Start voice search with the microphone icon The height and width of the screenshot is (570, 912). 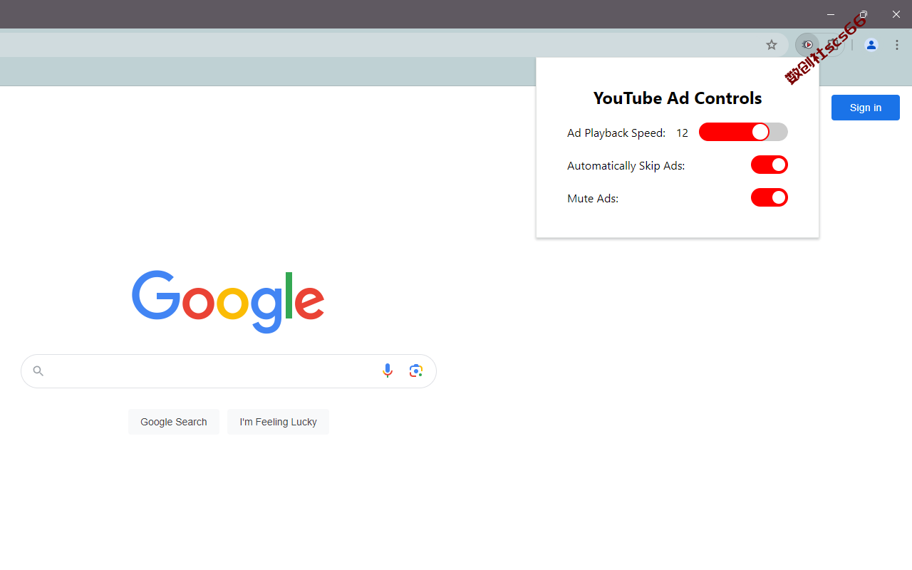[388, 370]
